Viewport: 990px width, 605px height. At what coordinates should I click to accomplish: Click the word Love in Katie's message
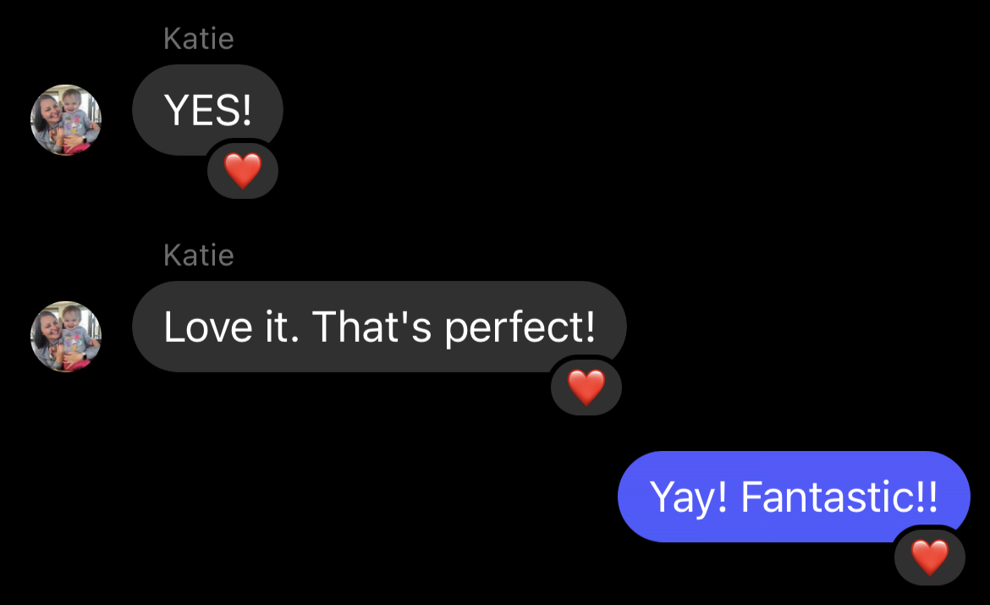tap(207, 327)
